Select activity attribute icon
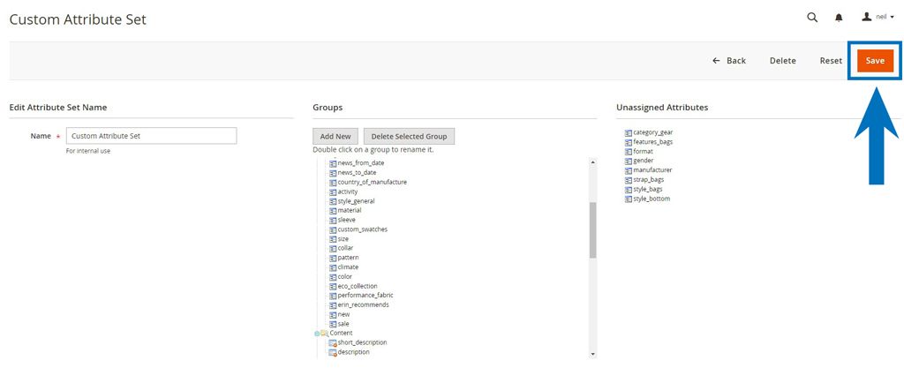 333,192
